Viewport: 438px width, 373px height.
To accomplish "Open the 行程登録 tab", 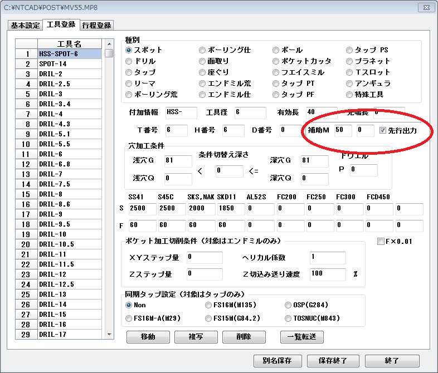I will [x=96, y=26].
